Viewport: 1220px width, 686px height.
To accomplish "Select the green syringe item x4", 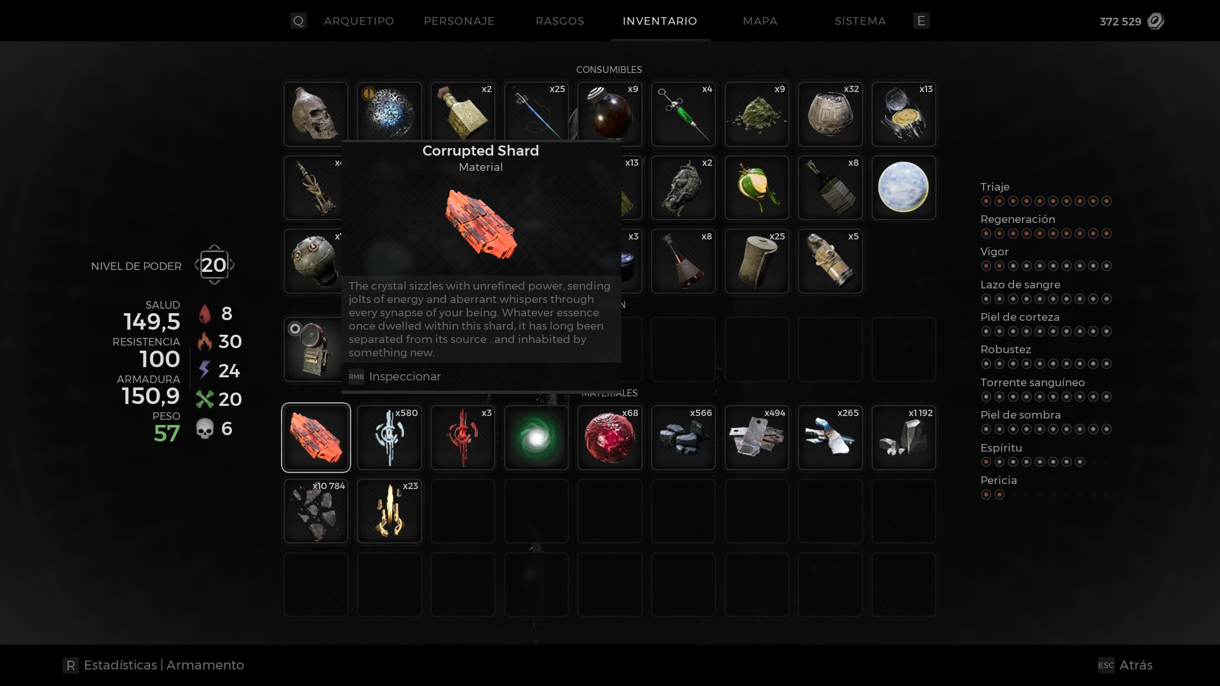I will [683, 114].
